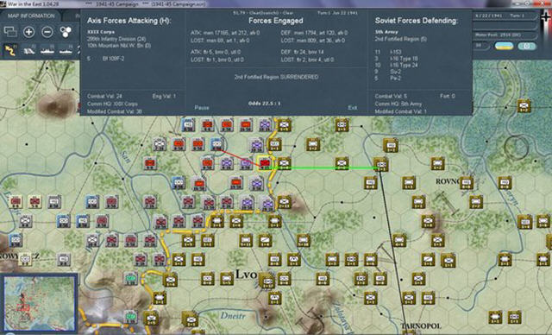Toggle the blue-yellow weather indicator pill
Viewport: 552px width, 335px height.
(x=504, y=46)
